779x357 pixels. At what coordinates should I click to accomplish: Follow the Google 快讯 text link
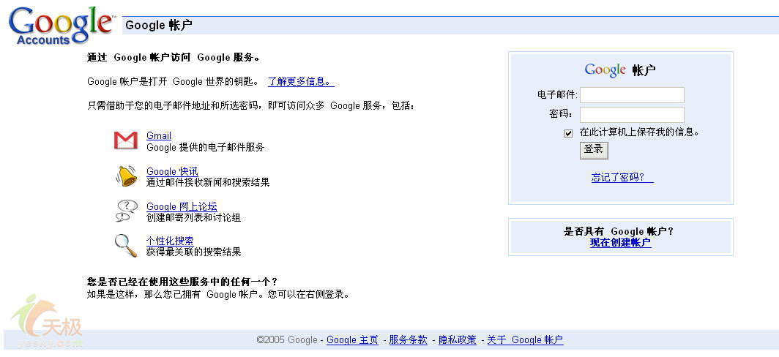coord(172,171)
